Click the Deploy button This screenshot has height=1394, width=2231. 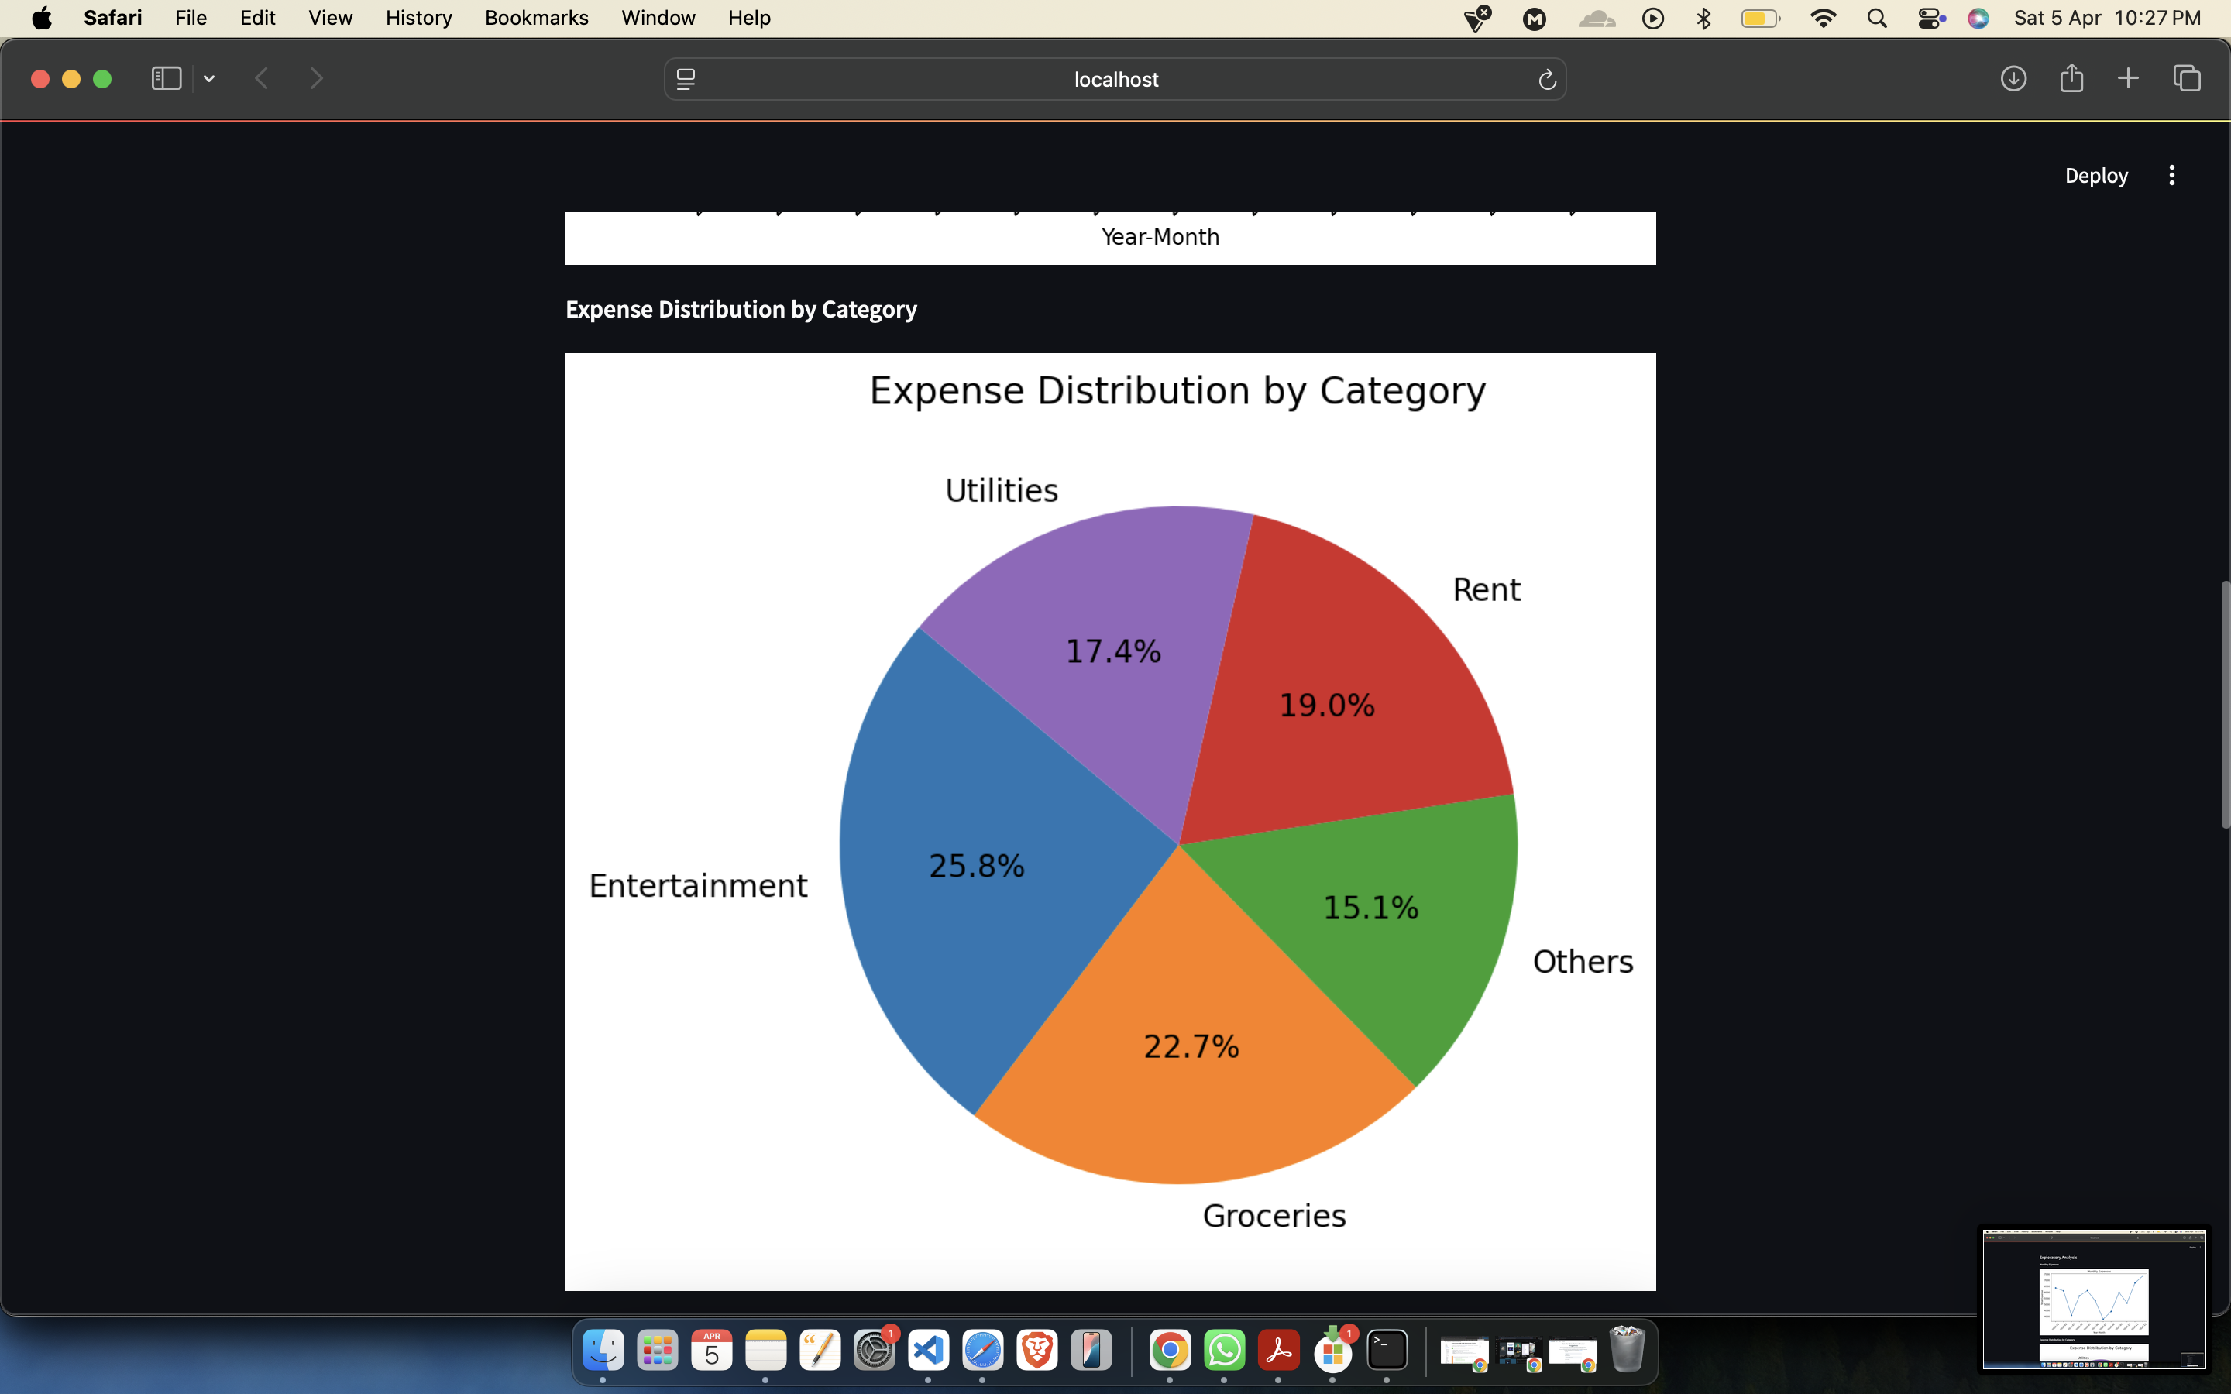2095,175
